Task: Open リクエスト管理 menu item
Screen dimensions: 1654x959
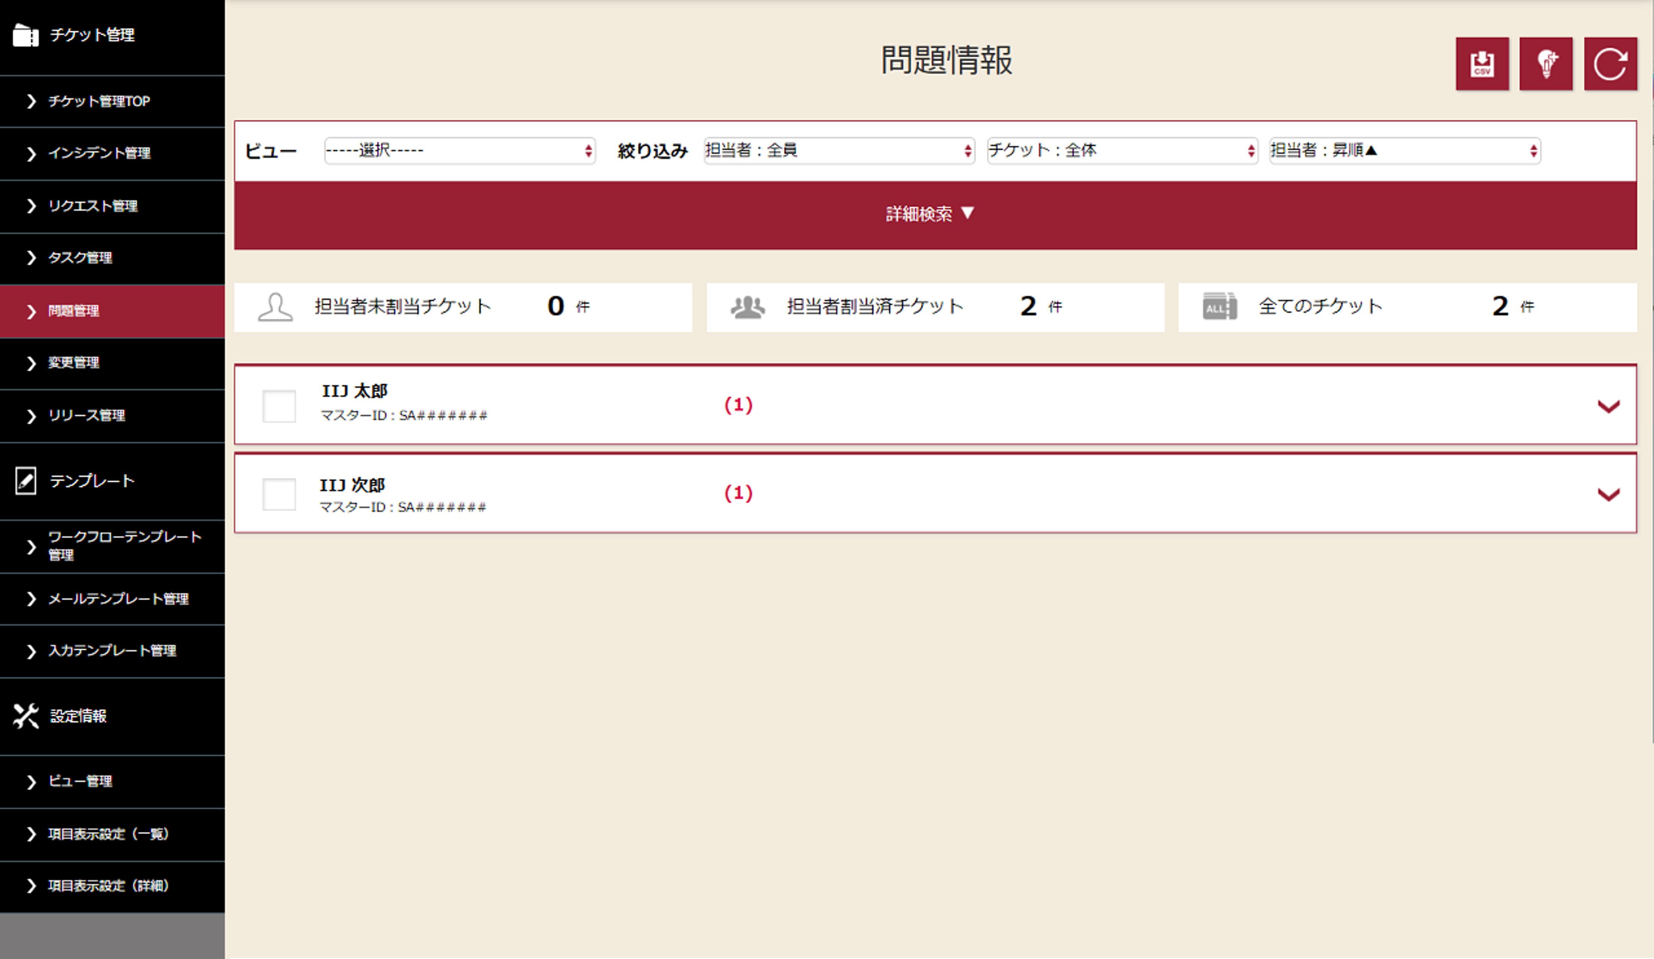Action: pyautogui.click(x=112, y=206)
